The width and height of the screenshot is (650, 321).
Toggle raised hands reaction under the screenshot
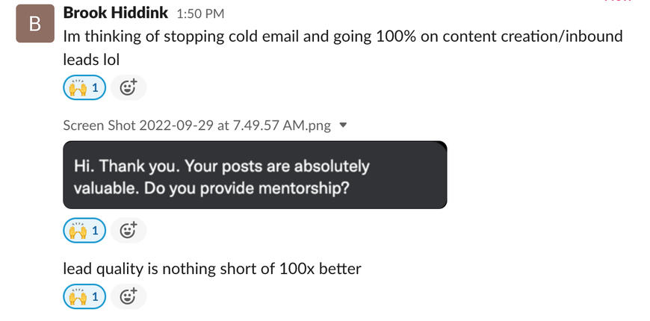click(x=84, y=231)
